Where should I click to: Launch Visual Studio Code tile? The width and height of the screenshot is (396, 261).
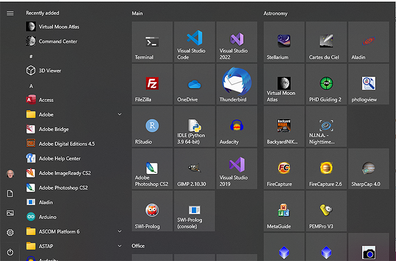(195, 42)
